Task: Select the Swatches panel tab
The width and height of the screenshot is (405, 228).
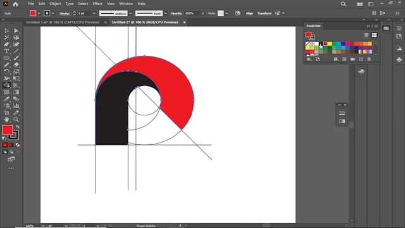Action: coord(313,26)
